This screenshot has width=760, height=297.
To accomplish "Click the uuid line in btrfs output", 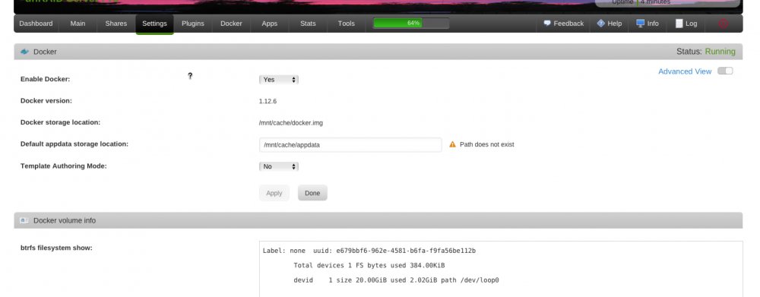I will coord(369,251).
